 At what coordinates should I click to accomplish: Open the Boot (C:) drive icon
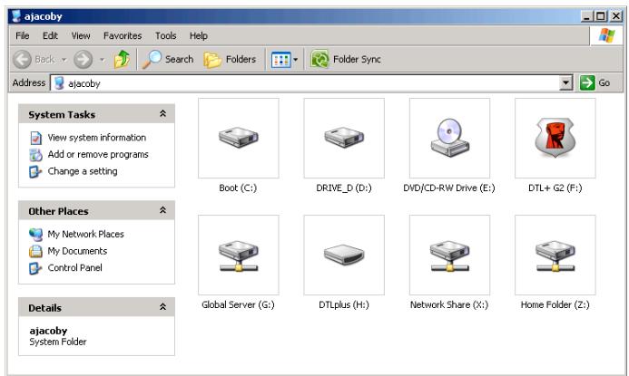tap(239, 138)
